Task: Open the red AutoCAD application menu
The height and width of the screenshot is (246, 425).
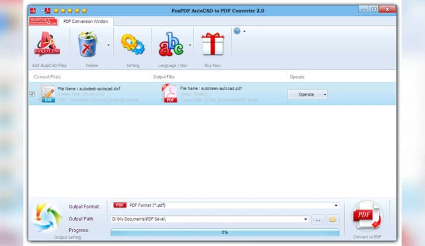Action: pos(43,21)
